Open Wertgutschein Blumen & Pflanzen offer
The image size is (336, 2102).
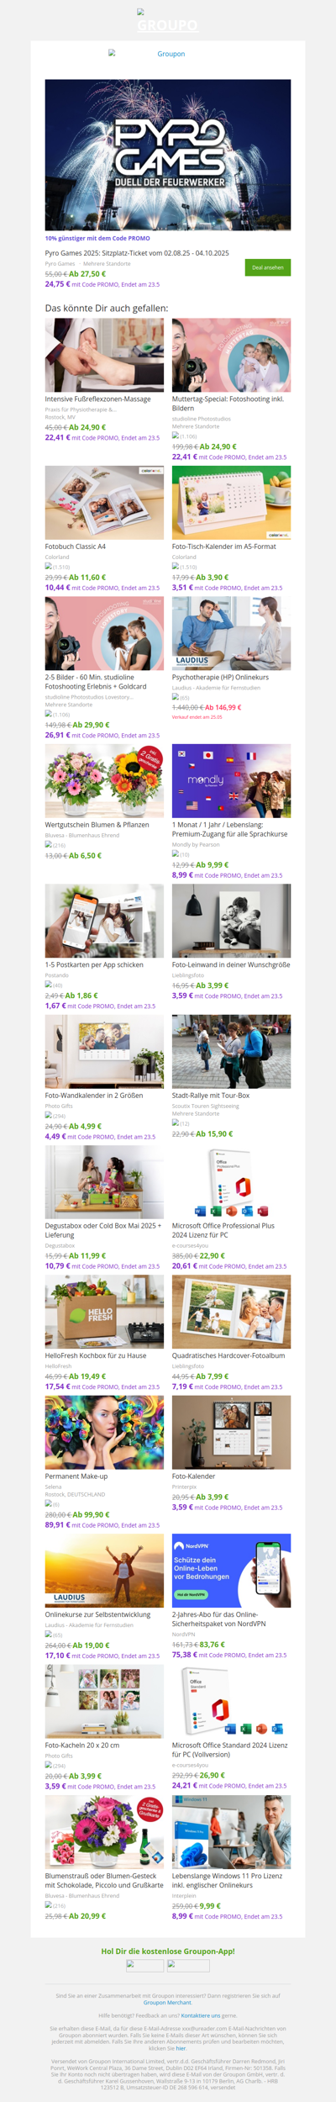tap(97, 825)
